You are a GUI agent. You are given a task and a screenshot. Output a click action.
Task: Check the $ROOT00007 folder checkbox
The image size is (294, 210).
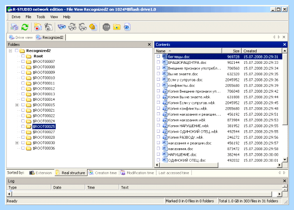pos(23,61)
